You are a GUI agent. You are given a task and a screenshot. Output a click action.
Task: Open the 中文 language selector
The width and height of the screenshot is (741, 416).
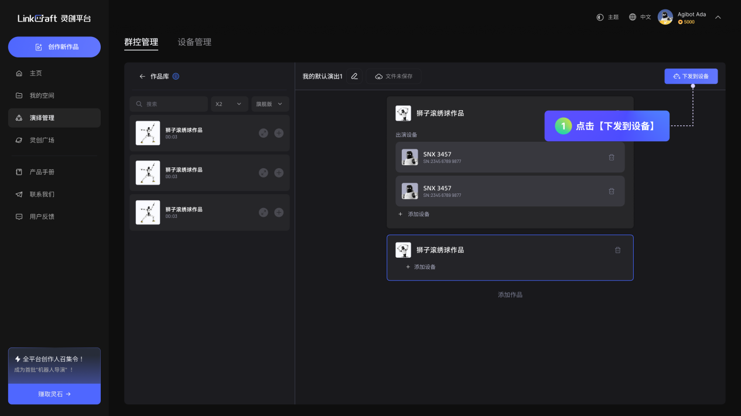[640, 17]
